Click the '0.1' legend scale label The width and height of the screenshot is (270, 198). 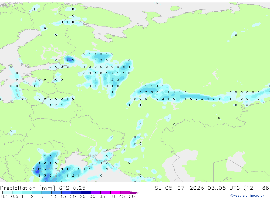pyautogui.click(x=5, y=196)
